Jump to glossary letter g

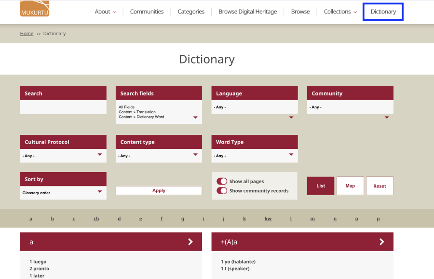(x=183, y=219)
